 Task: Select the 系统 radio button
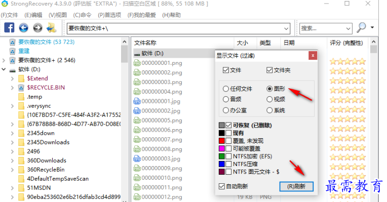point(269,110)
